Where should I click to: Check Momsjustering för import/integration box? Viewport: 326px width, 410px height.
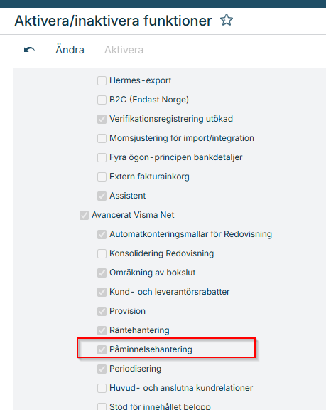coord(102,138)
